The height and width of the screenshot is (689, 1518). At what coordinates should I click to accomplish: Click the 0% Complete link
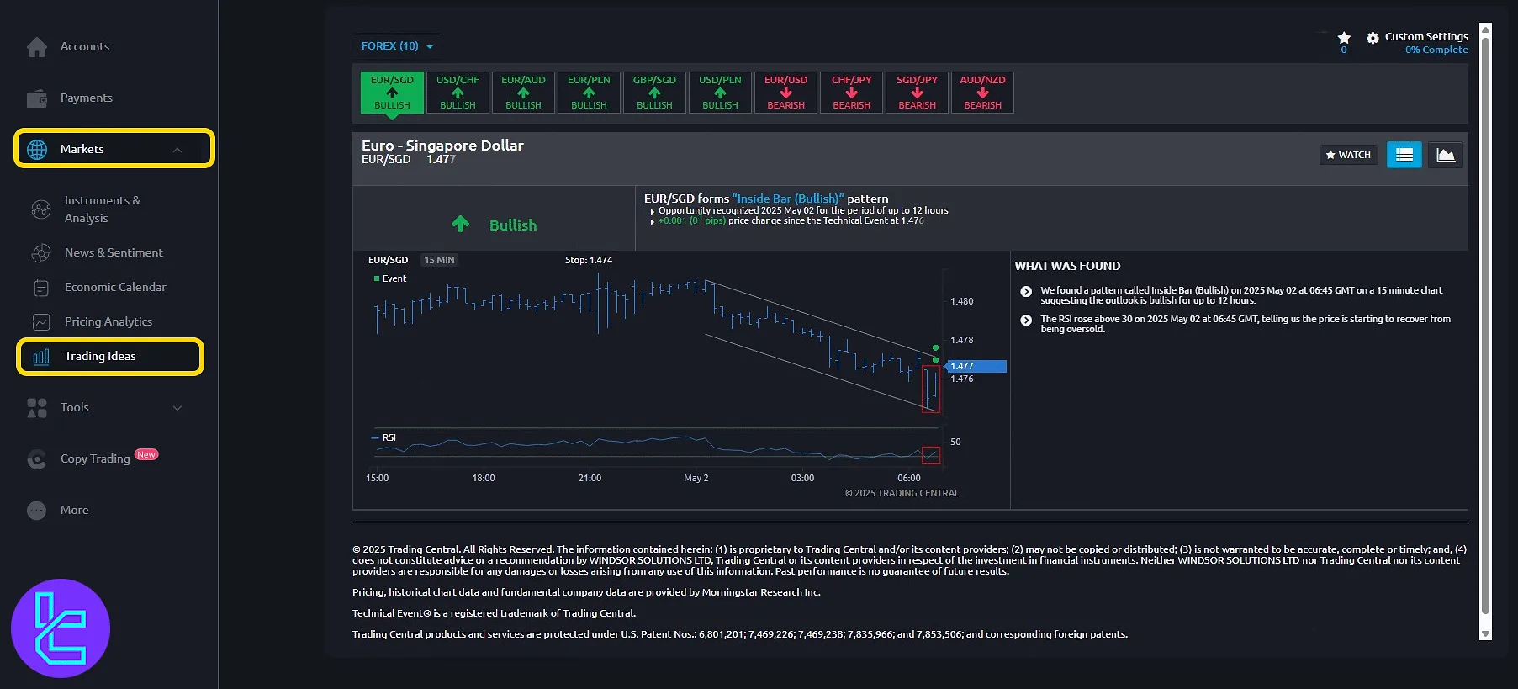(1436, 50)
